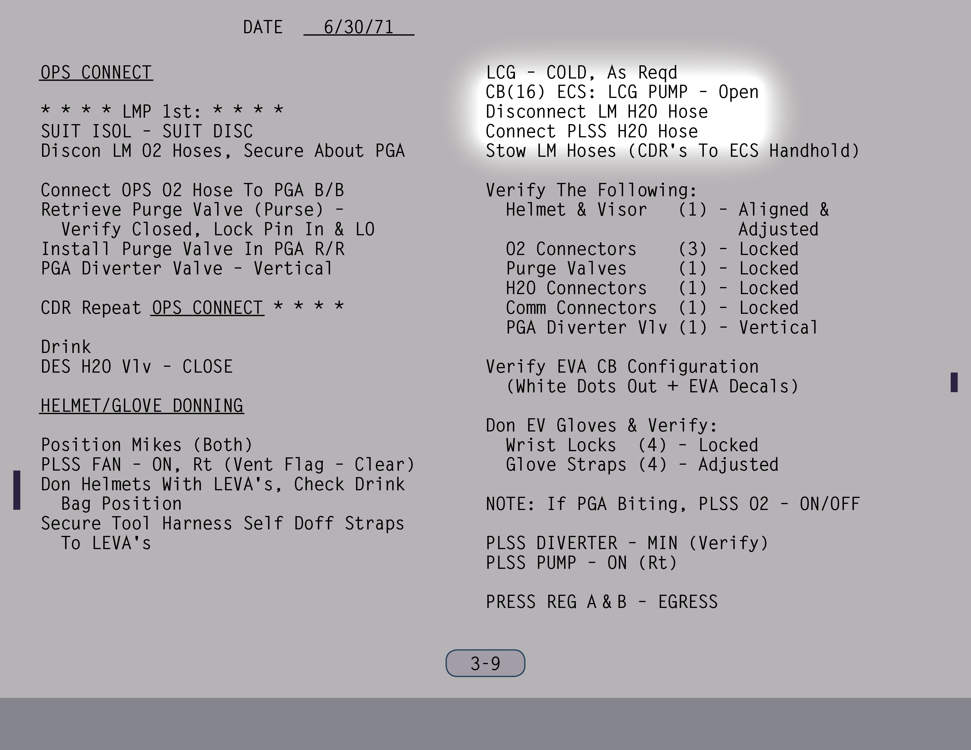
Task: Click the Disconnect LM H2O Hose line
Action: [x=596, y=111]
